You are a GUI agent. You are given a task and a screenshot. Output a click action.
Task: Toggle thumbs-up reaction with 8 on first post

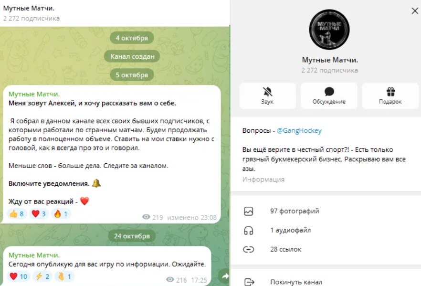[17, 214]
